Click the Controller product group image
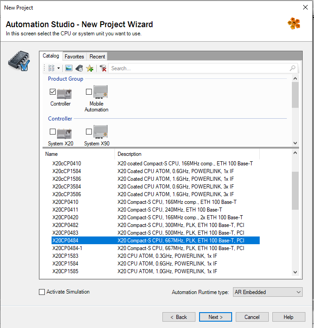Image resolution: width=314 pixels, height=328 pixels. point(64,94)
